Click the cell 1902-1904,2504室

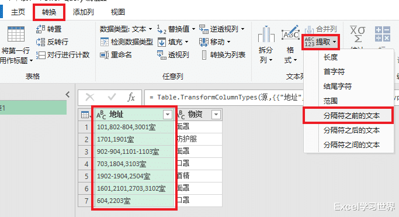click(x=134, y=176)
